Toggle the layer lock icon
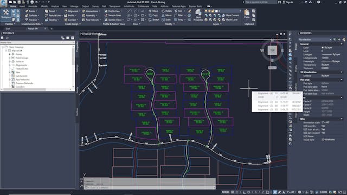Screen dimensions: 347x195 point(213,11)
